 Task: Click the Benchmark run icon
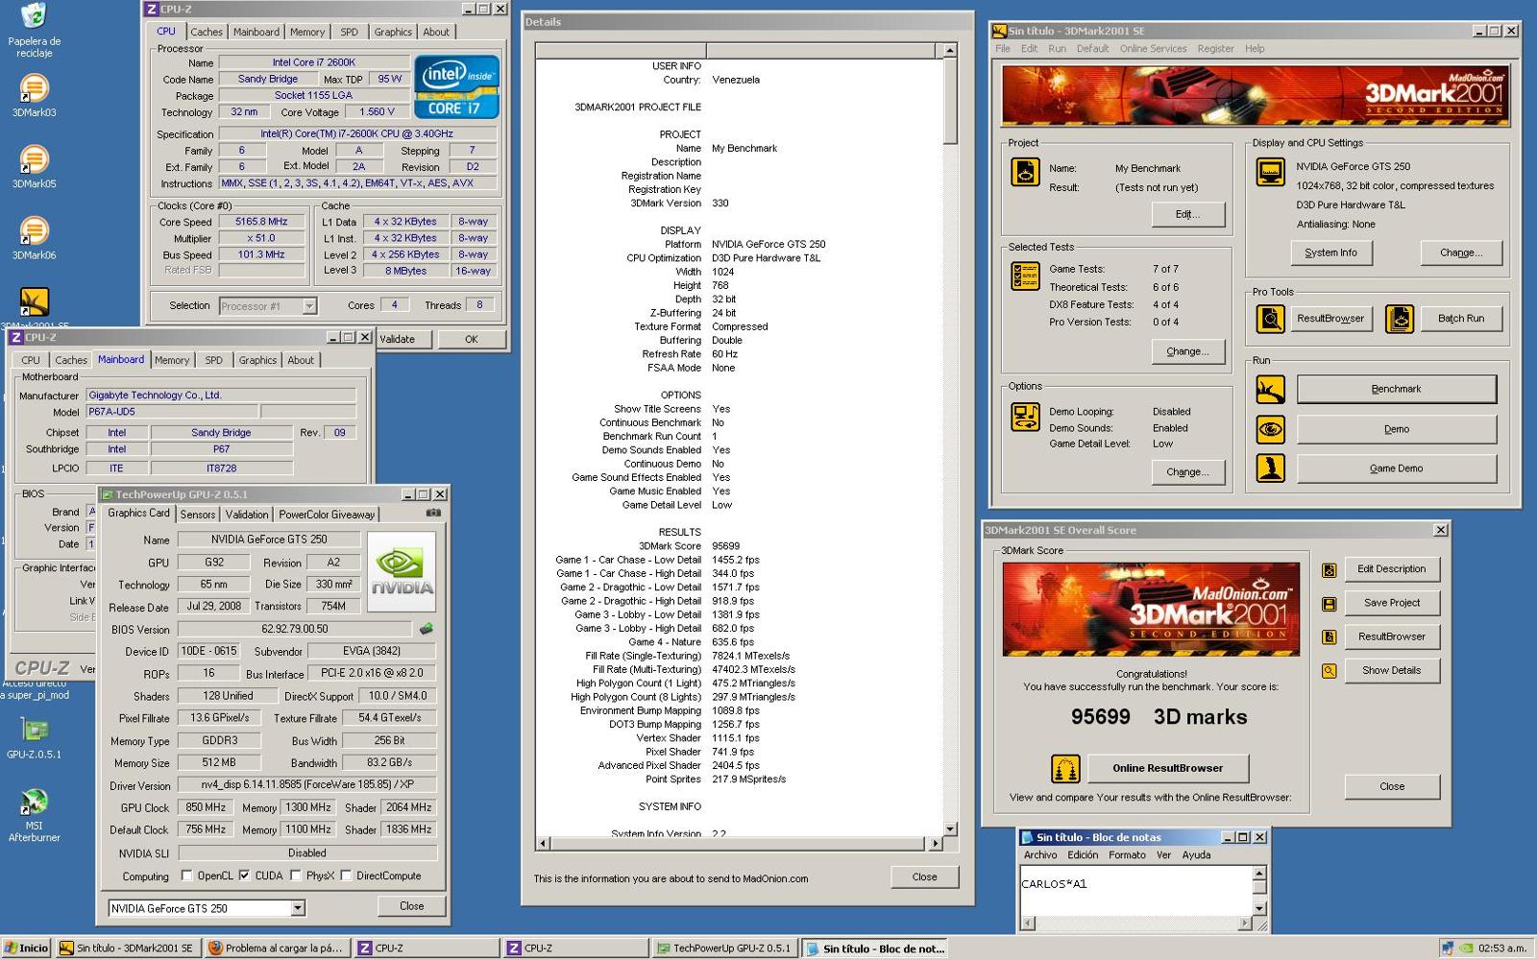point(1271,389)
